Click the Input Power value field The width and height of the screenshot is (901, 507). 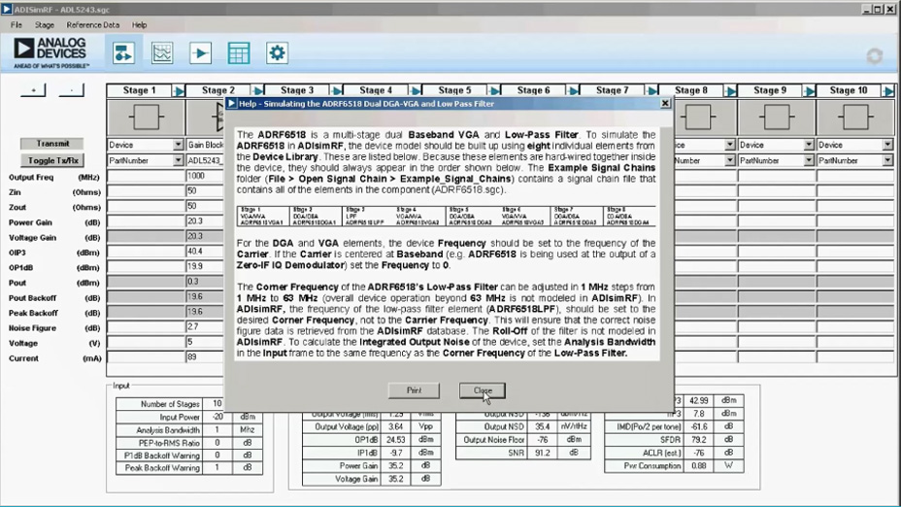coord(217,417)
